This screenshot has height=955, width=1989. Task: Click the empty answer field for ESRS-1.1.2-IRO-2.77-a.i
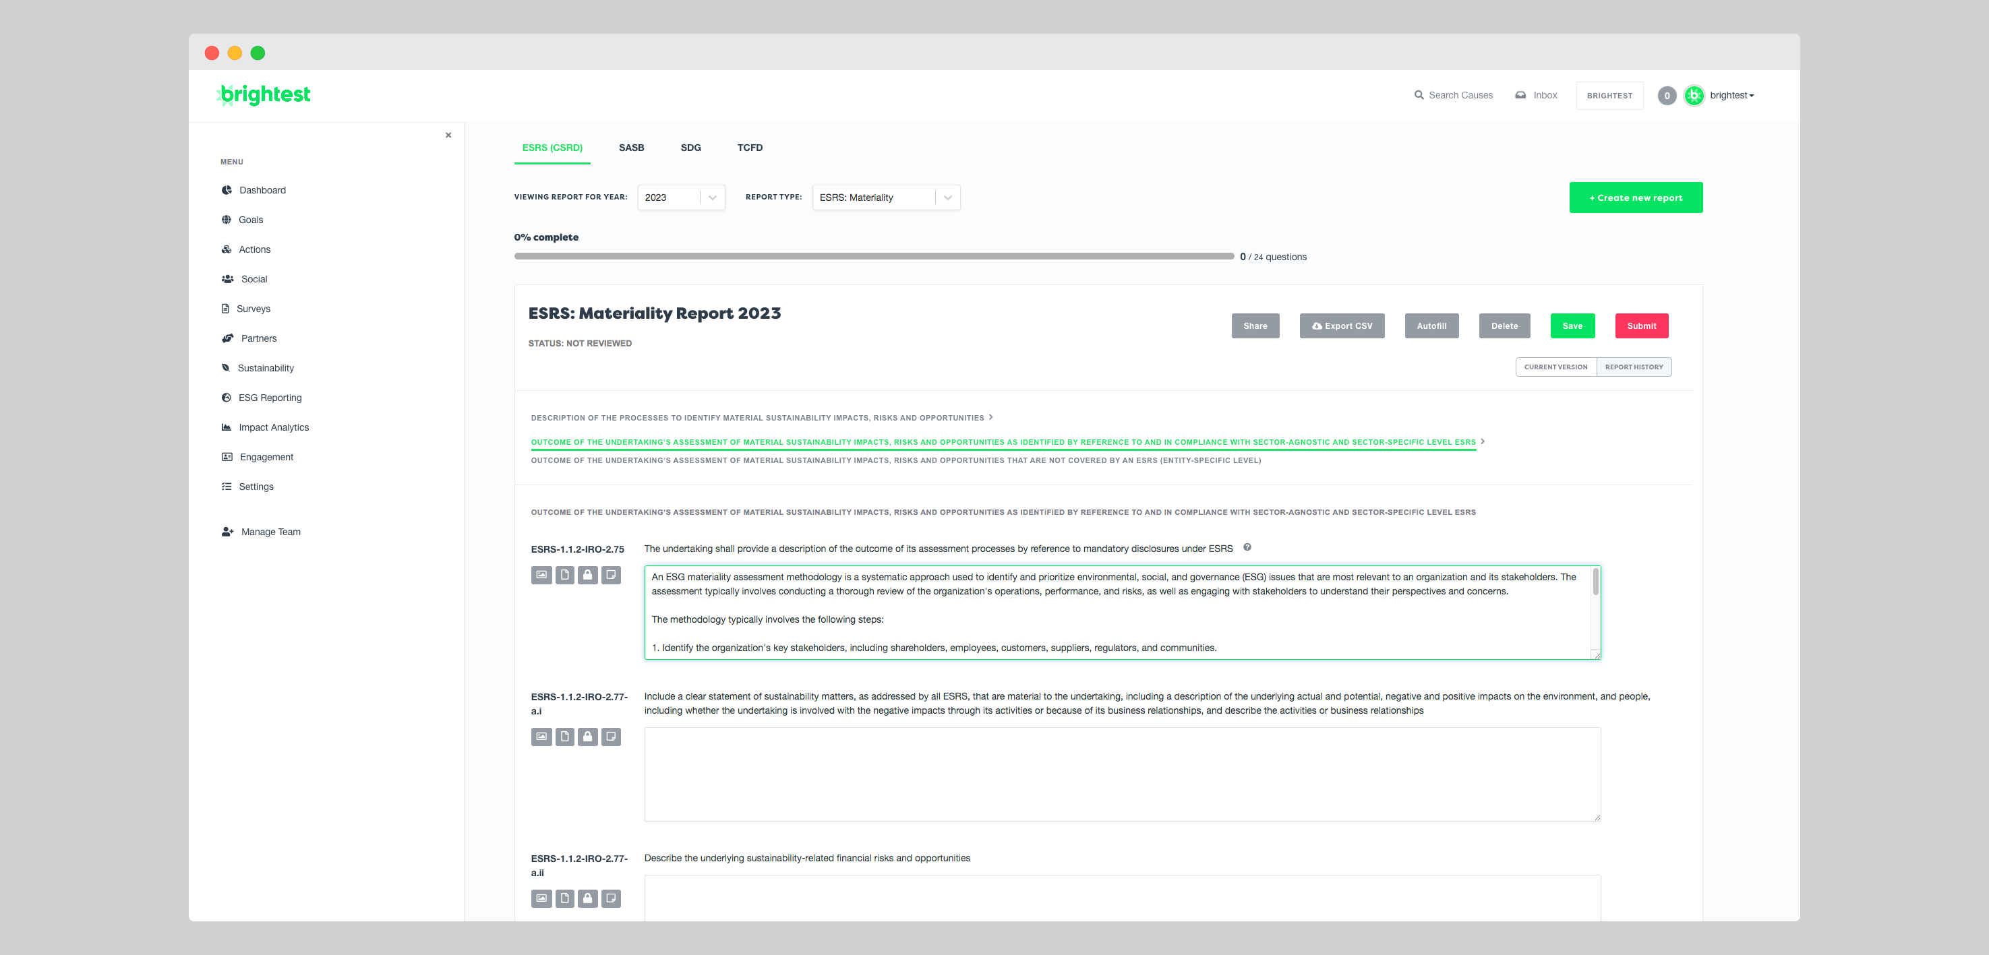coord(1122,774)
